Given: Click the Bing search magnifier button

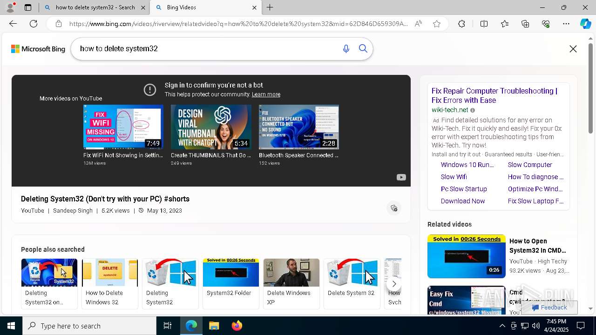Looking at the screenshot, I should click(363, 49).
